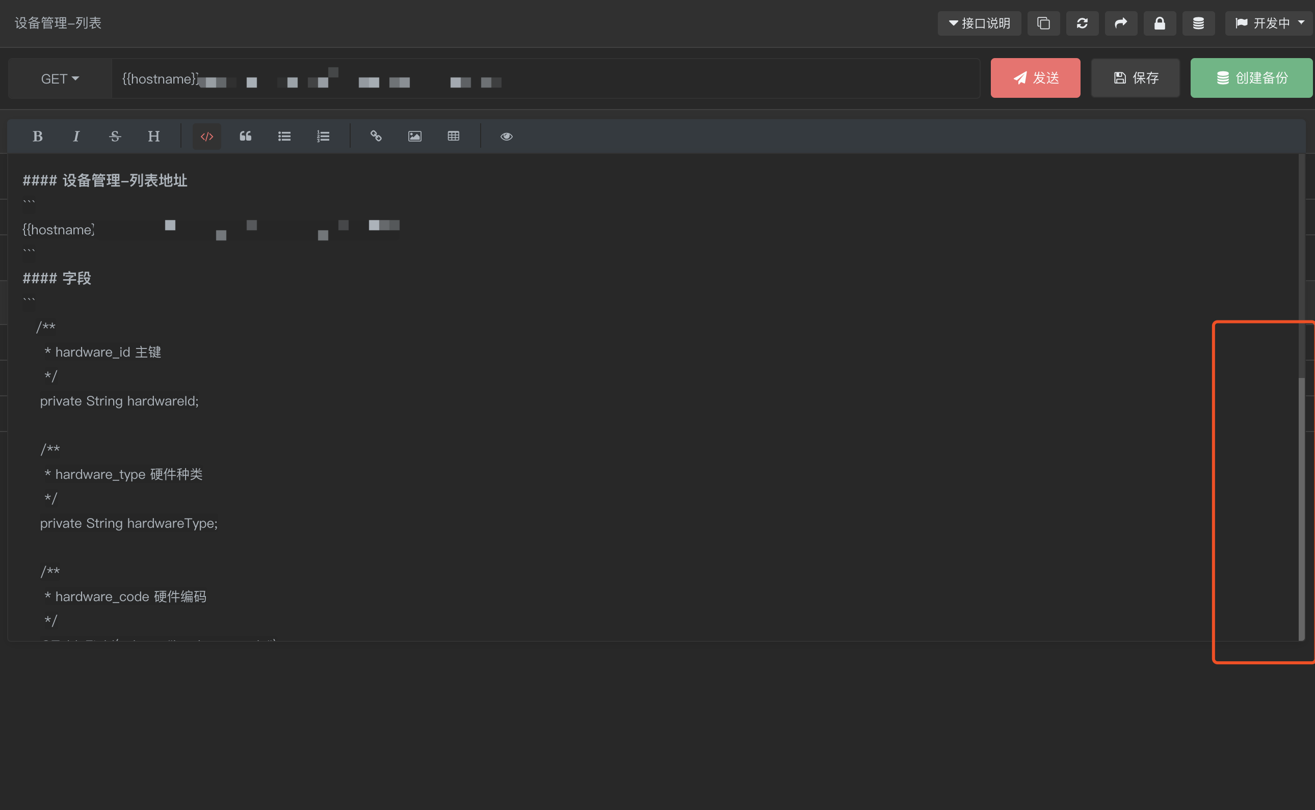Click the share arrow icon
The height and width of the screenshot is (810, 1315).
pyautogui.click(x=1121, y=23)
